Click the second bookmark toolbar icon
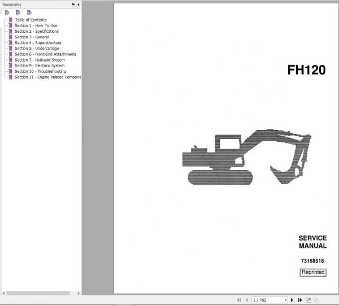Viewport: 339px width, 305px height. [18, 13]
